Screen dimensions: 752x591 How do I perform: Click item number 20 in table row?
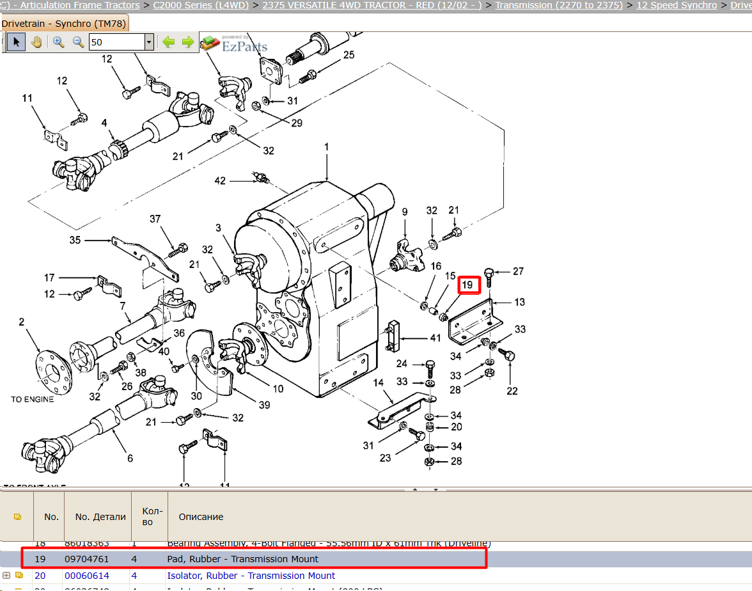point(40,575)
